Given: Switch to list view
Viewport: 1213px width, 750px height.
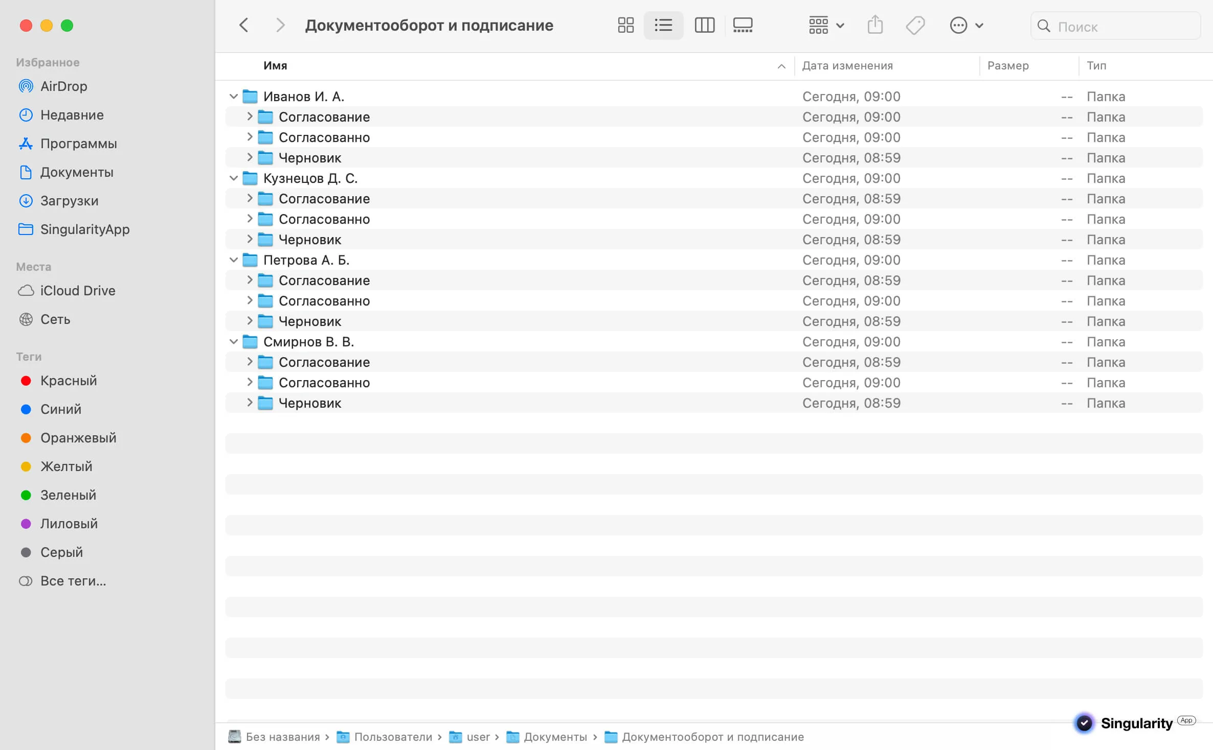Looking at the screenshot, I should click(663, 25).
